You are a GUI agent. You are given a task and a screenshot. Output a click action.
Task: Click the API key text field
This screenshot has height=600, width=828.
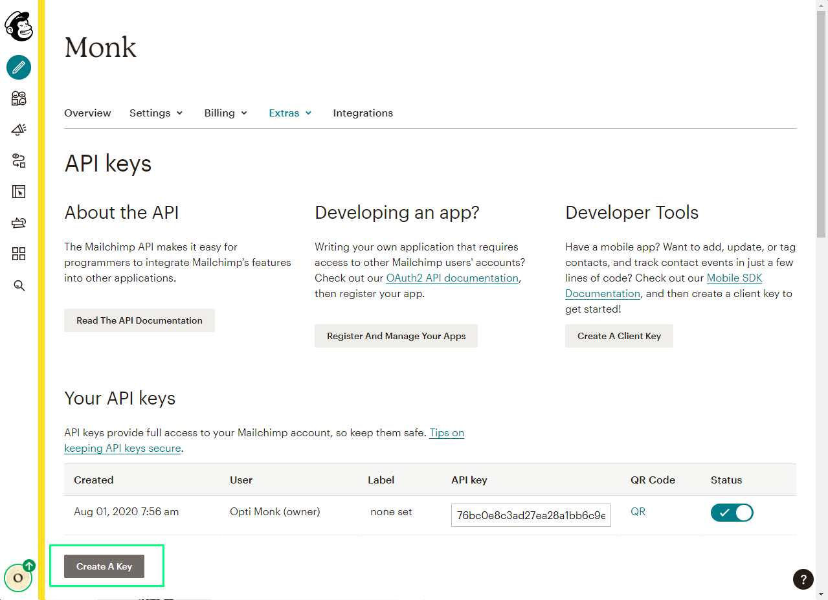(531, 515)
